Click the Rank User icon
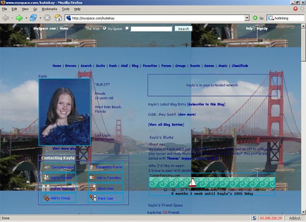The image size is (306, 222). pos(92,198)
